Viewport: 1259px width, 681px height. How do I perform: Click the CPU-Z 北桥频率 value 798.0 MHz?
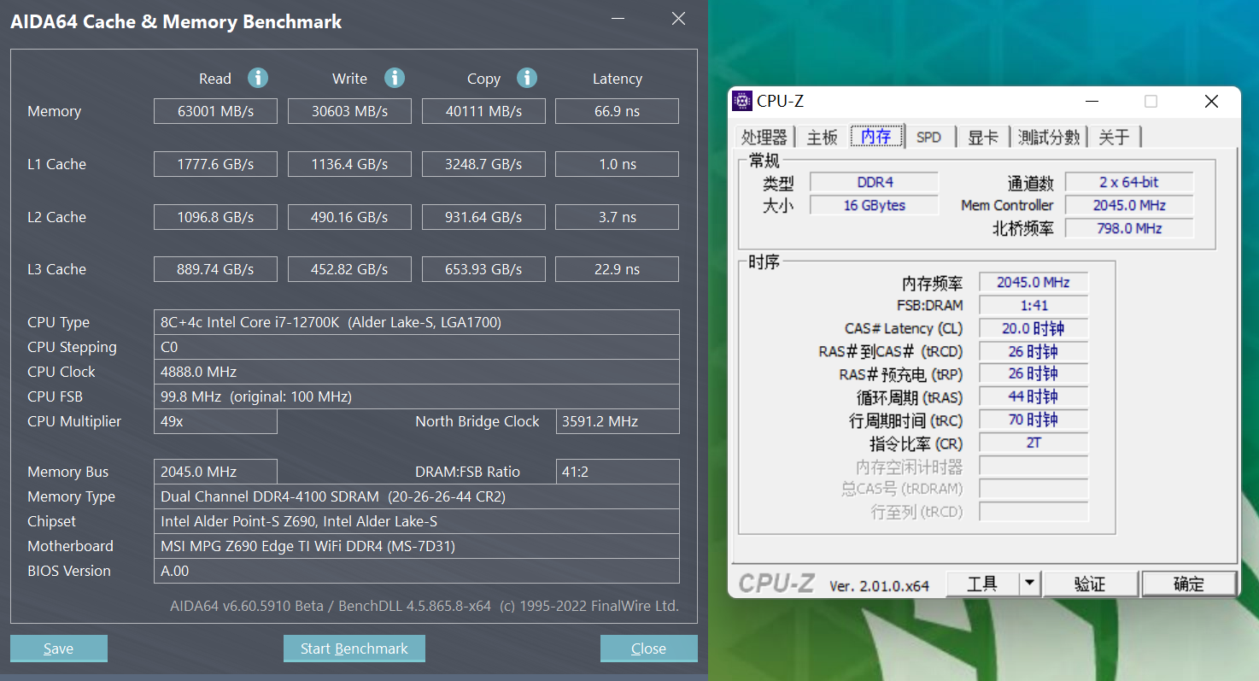[1128, 228]
